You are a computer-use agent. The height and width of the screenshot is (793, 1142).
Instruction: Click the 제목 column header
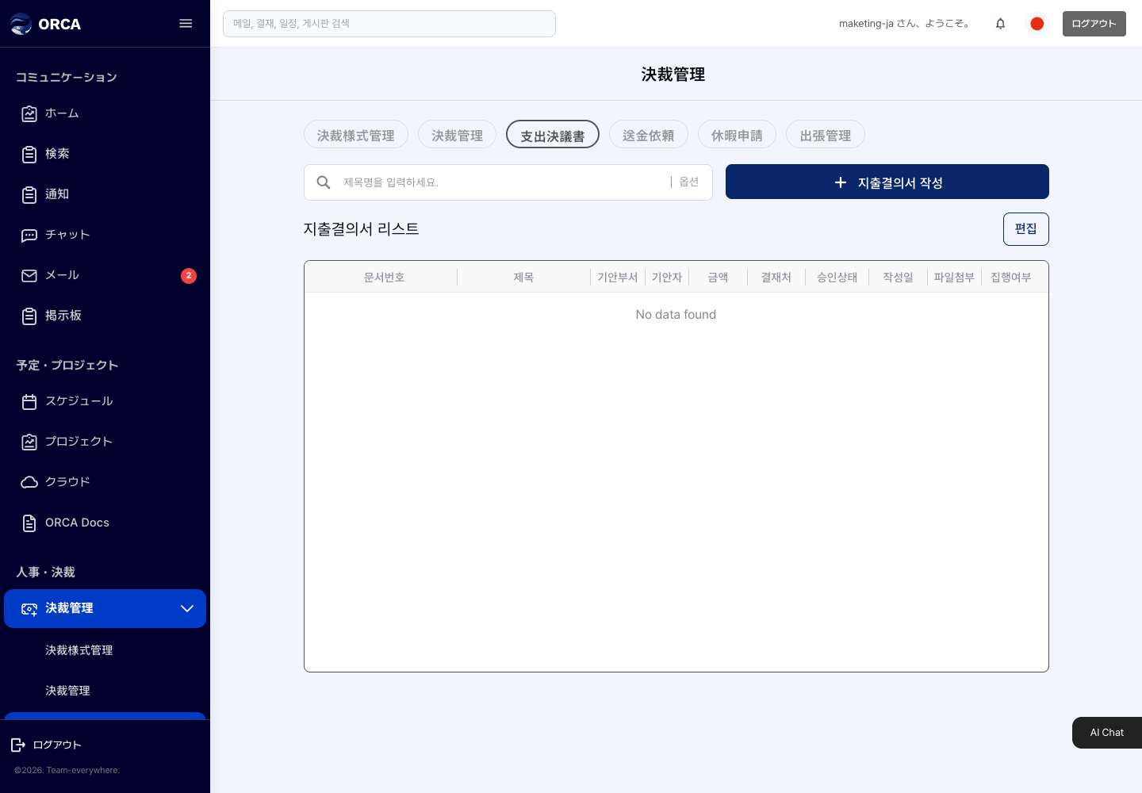pos(523,277)
